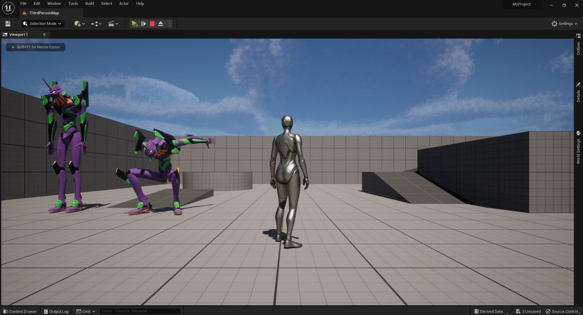Open the Tools menu
The image size is (583, 315).
point(73,4)
